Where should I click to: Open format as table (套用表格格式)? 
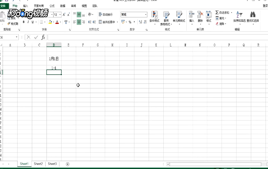coord(166,18)
